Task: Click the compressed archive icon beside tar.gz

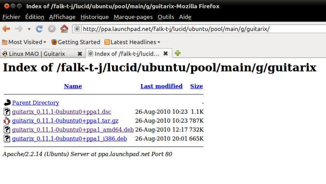Action: coord(7,121)
